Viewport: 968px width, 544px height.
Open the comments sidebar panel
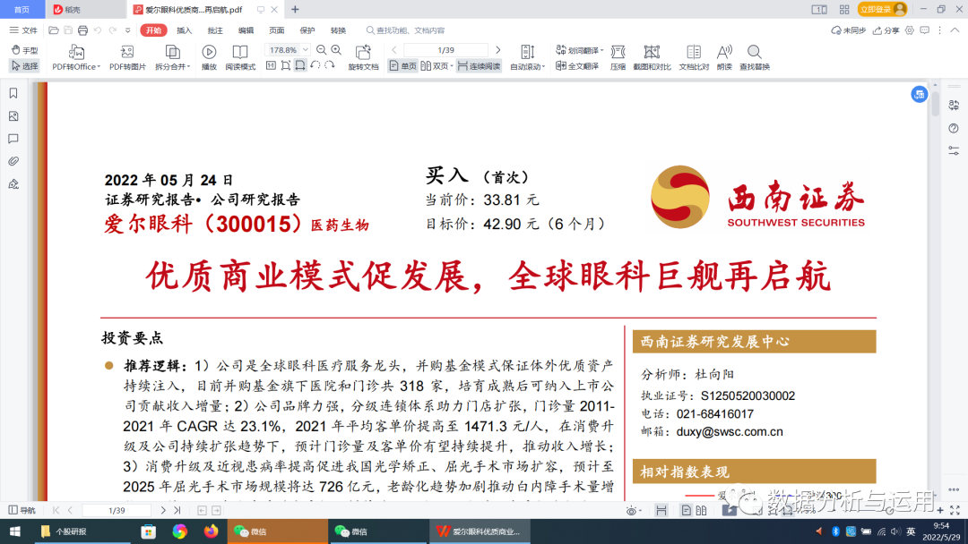pos(13,139)
